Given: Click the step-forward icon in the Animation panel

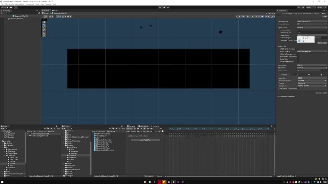Looking at the screenshot, I should coord(148,128).
